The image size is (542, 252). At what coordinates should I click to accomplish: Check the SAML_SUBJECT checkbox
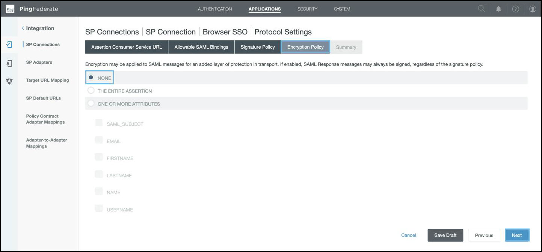click(99, 123)
